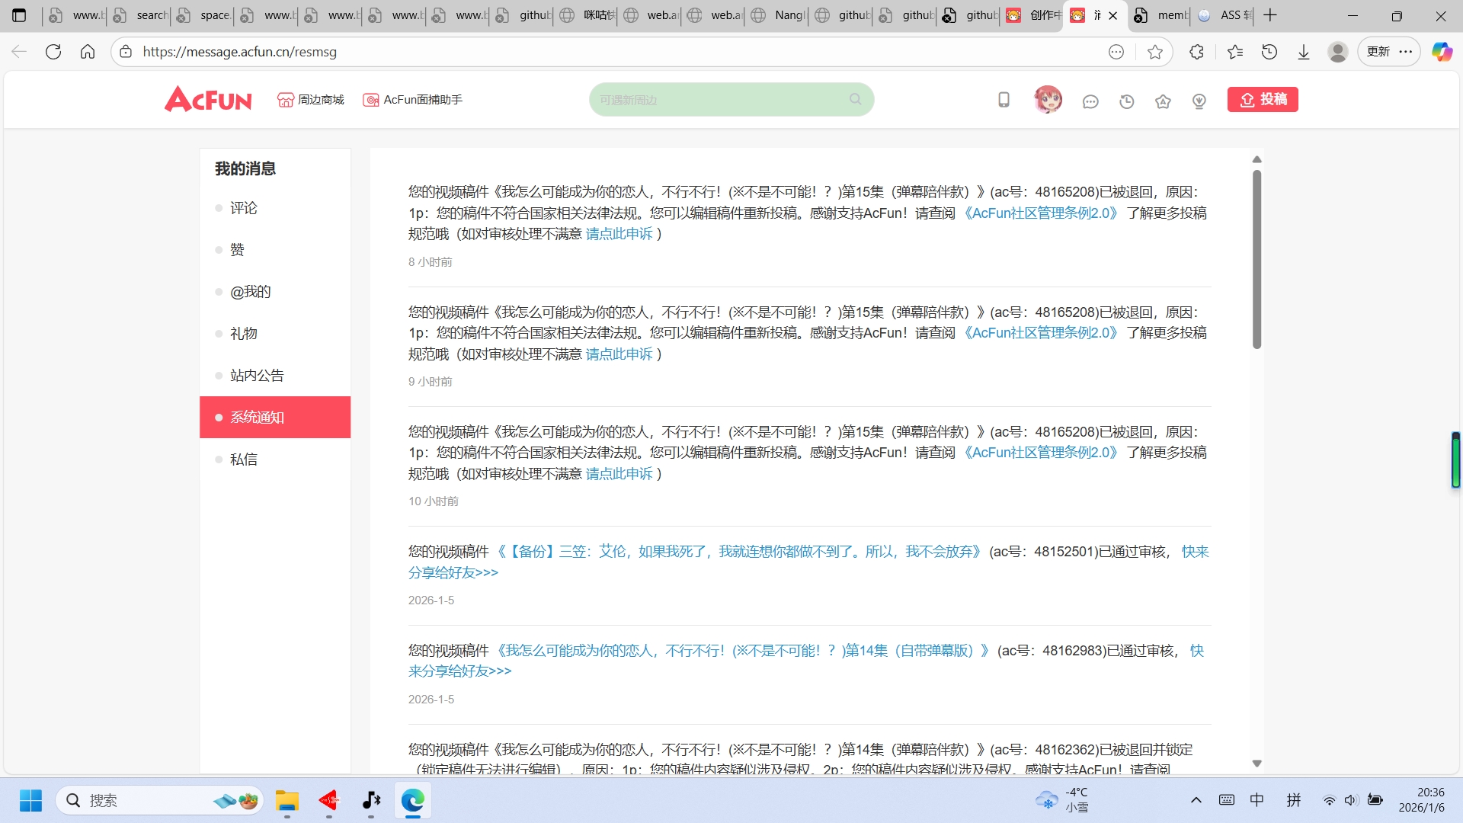Select 站内公告 in sidebar
This screenshot has width=1463, height=823.
pyautogui.click(x=257, y=376)
